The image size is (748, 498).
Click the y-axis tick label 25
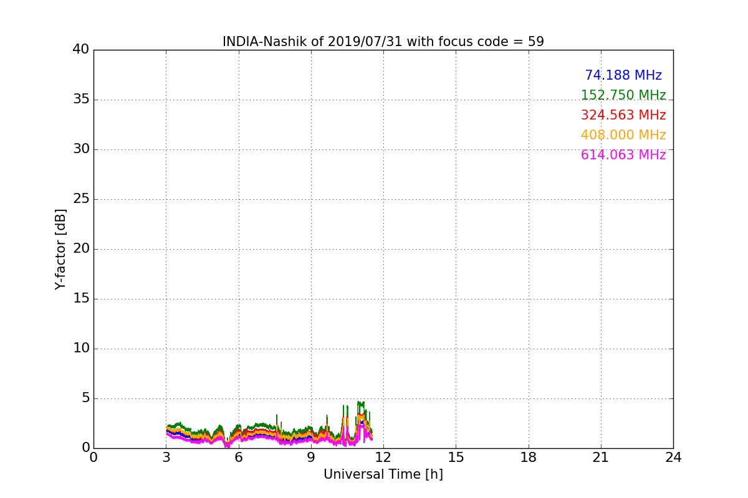pyautogui.click(x=81, y=199)
